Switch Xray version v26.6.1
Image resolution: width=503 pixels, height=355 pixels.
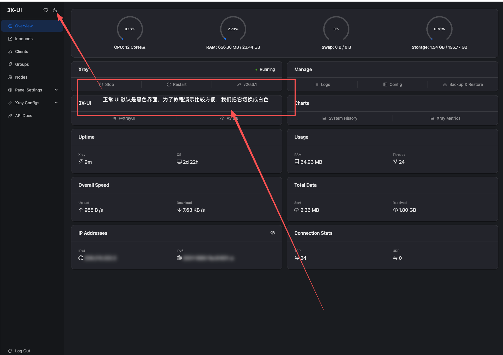tap(247, 84)
